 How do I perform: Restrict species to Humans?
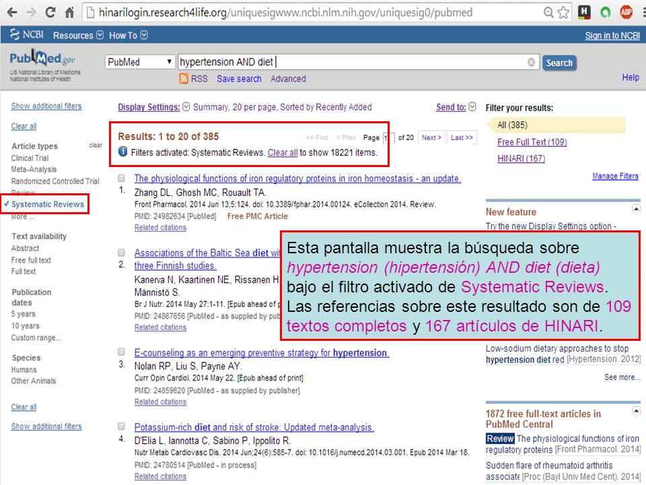[24, 370]
